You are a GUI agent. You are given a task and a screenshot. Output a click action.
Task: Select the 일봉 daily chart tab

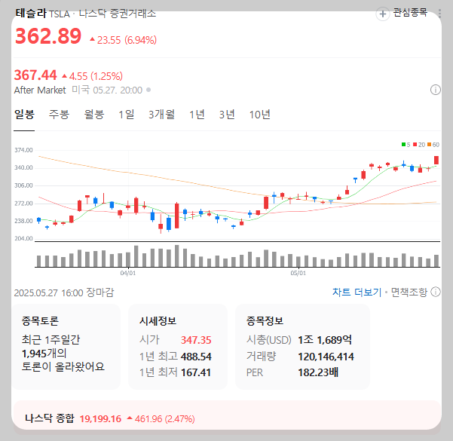24,115
